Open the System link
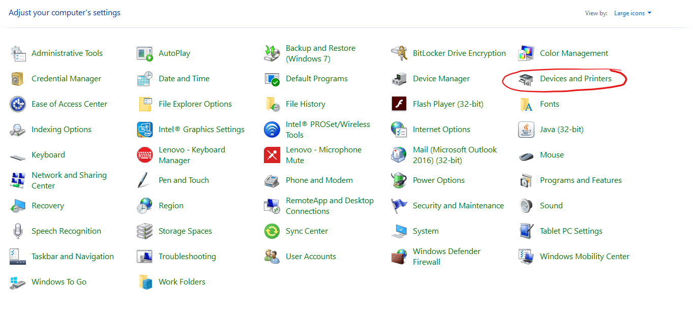Image resolution: width=693 pixels, height=315 pixels. click(x=426, y=231)
